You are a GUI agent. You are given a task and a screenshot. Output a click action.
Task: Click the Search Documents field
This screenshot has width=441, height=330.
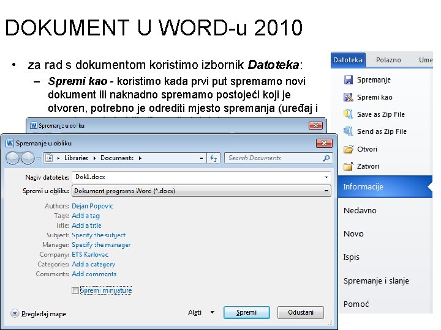(279, 158)
